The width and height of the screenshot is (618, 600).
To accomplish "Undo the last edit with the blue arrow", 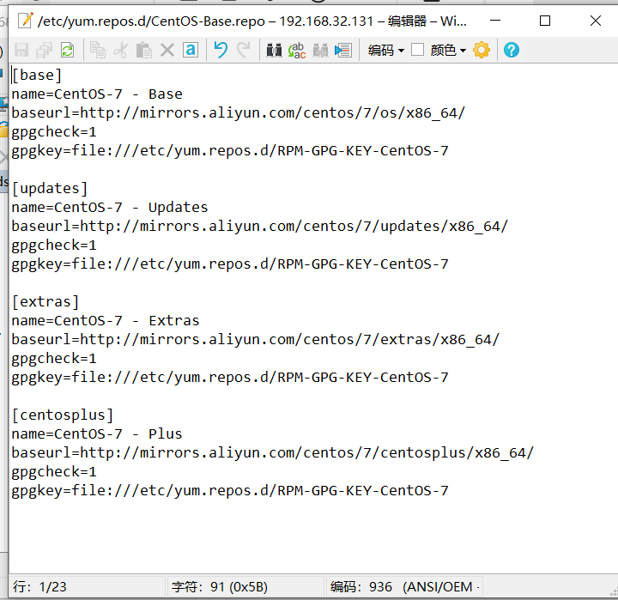I will pos(221,51).
